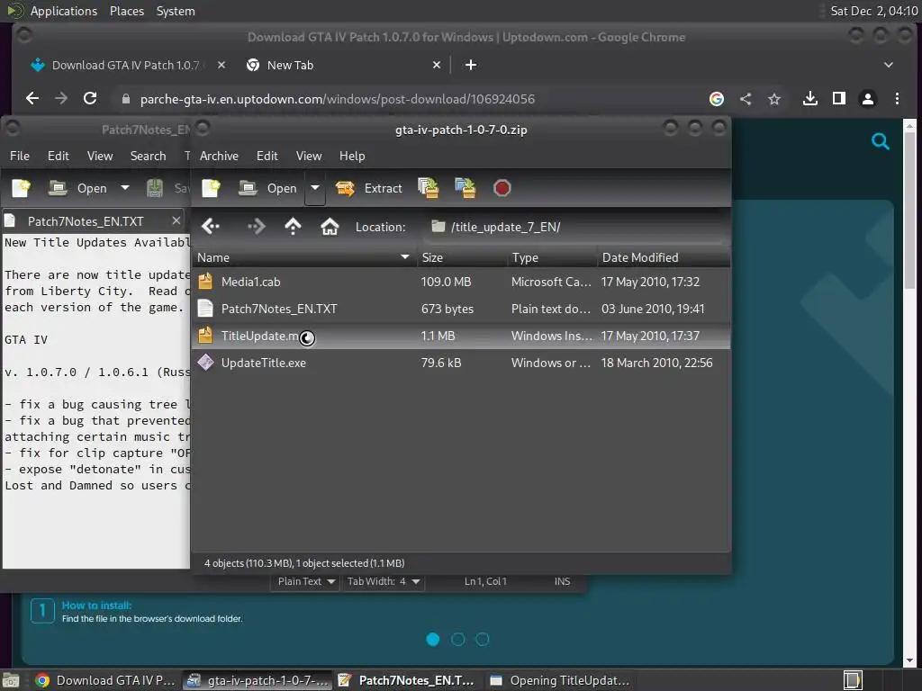Click the Google icon in address bar
This screenshot has height=691, width=922.
(x=716, y=99)
